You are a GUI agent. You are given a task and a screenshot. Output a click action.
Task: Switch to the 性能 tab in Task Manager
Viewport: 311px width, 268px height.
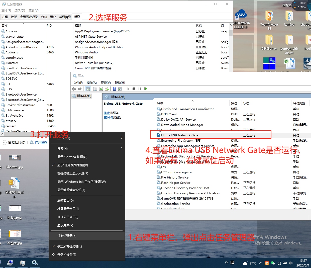pos(14,17)
